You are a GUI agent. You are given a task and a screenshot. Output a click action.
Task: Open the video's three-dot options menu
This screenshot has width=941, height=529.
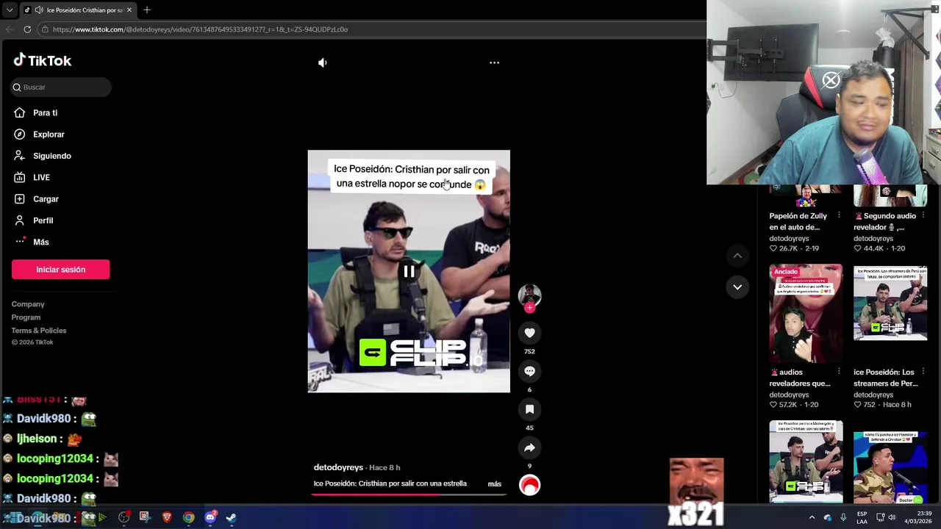494,63
